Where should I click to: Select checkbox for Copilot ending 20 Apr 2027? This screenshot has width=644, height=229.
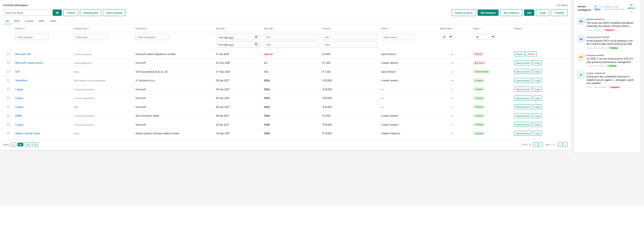(x=8, y=125)
